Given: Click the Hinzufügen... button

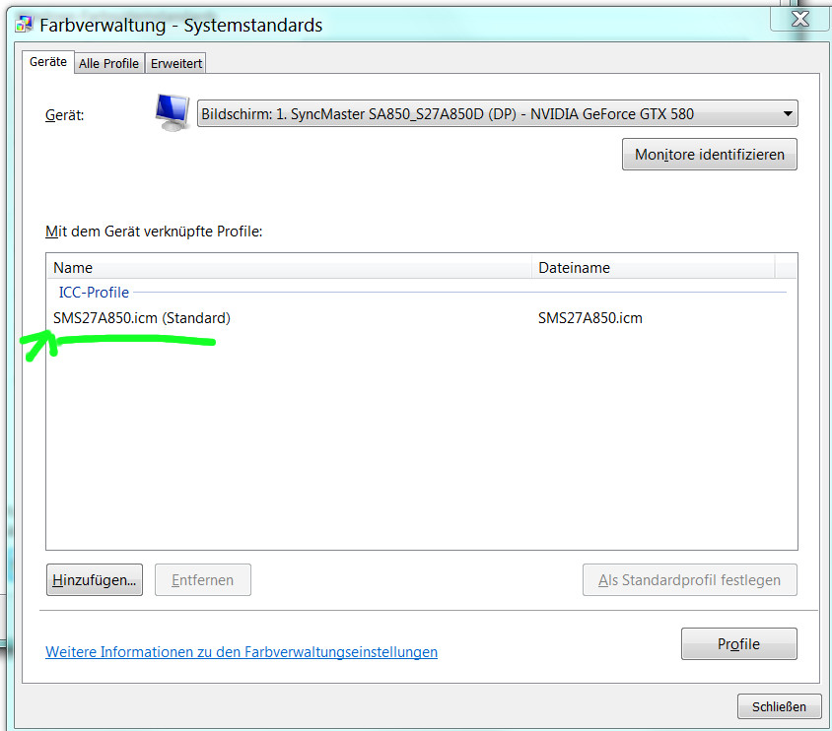Looking at the screenshot, I should click(x=95, y=580).
